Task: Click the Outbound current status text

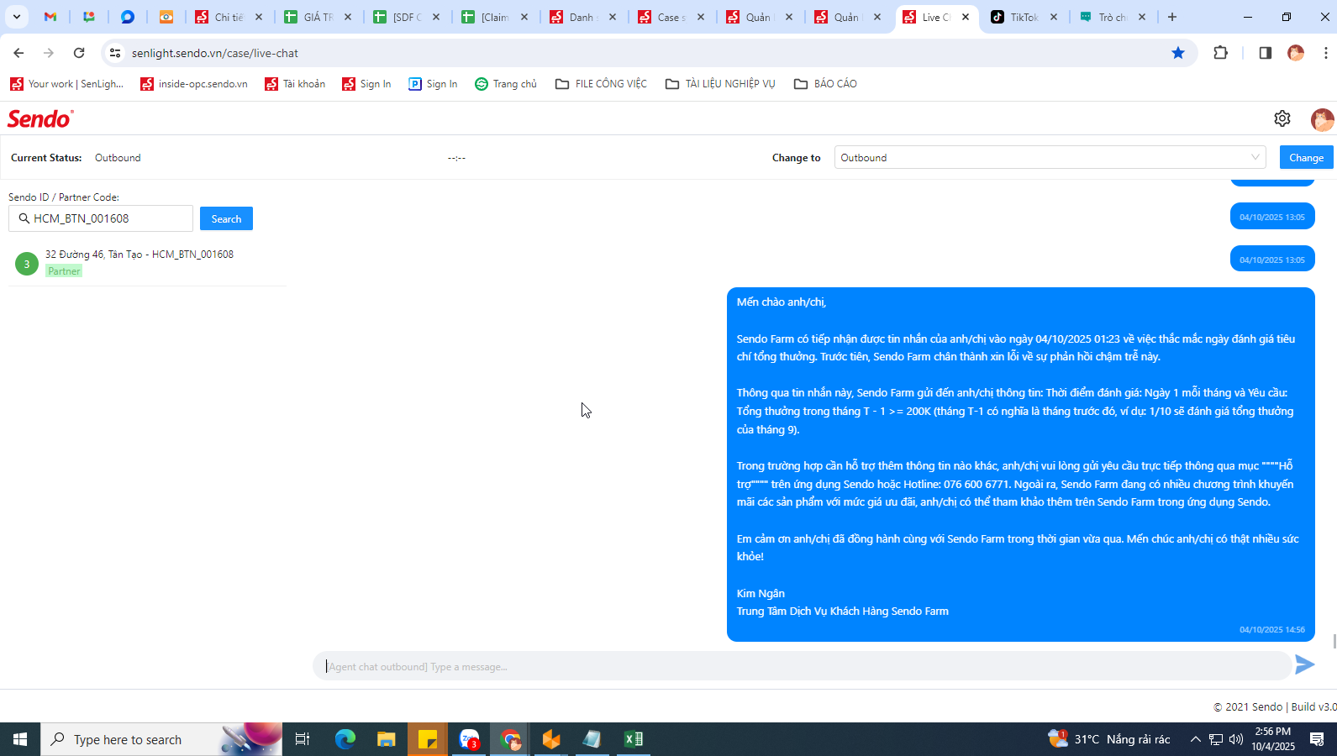Action: click(118, 157)
